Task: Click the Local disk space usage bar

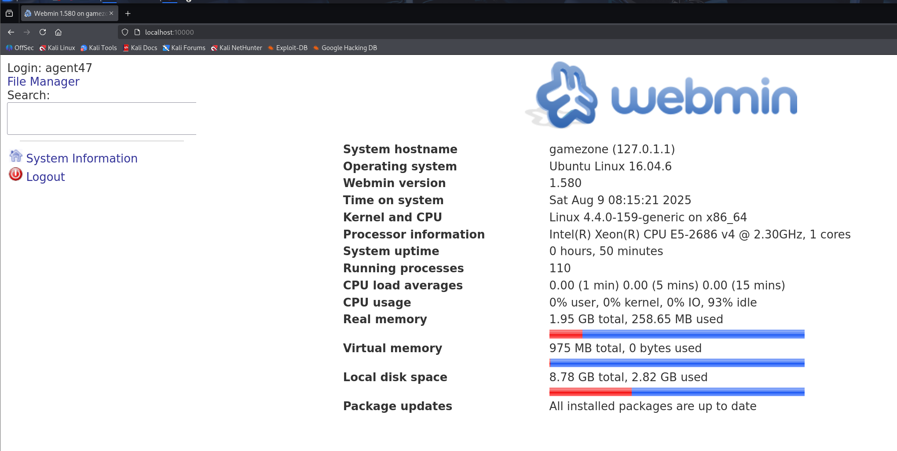Action: click(x=677, y=392)
